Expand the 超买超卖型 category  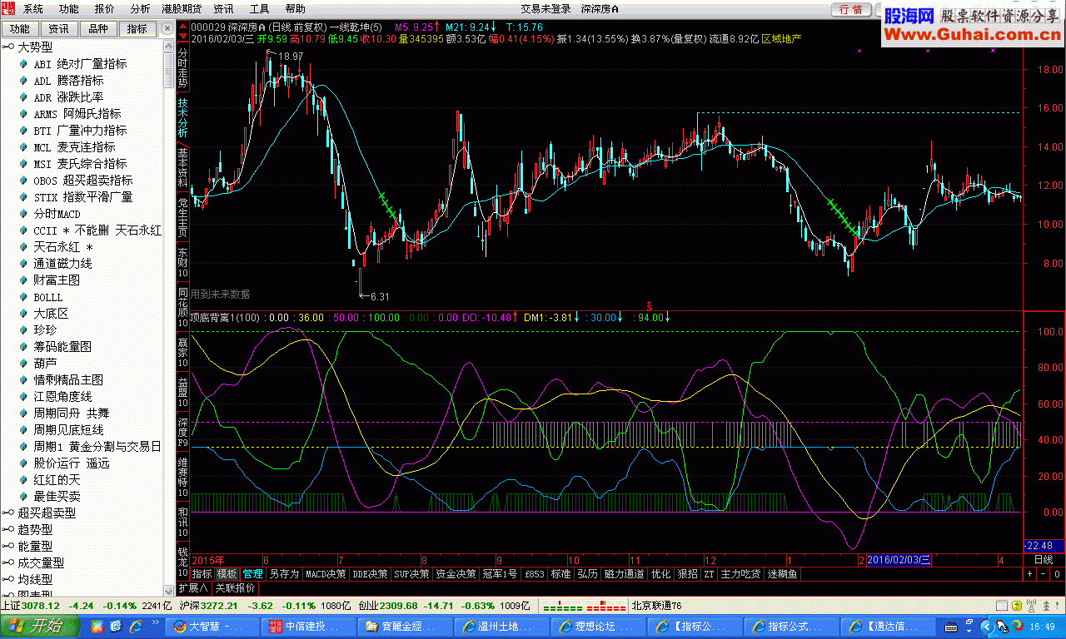point(8,513)
